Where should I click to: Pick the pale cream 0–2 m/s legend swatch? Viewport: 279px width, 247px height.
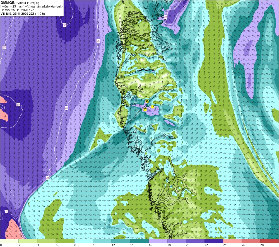coord(9,241)
